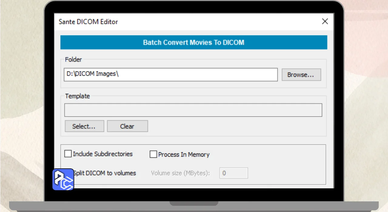Click the Browse... button
Image resolution: width=388 pixels, height=212 pixels.
click(301, 75)
